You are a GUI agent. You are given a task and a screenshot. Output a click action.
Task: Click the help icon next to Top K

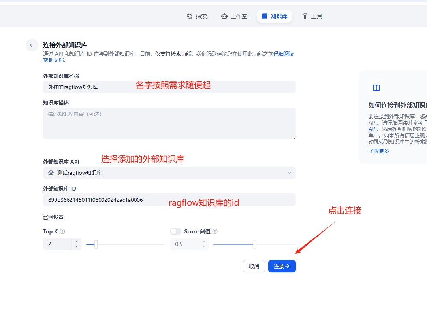pos(62,231)
